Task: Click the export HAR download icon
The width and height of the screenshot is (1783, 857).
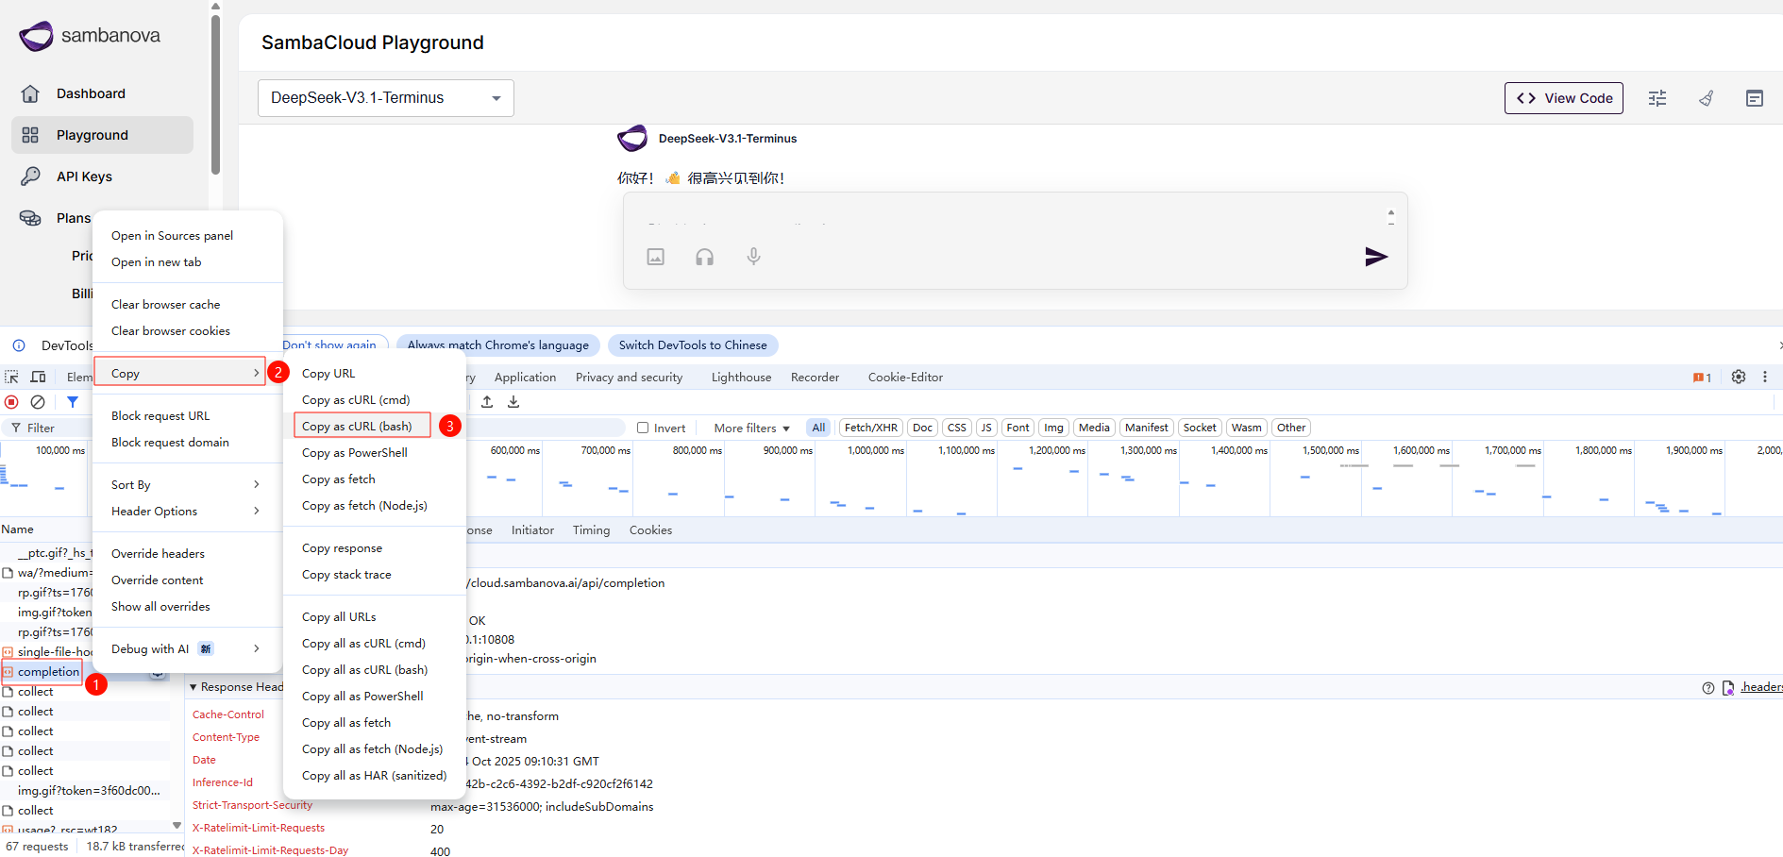Action: point(513,402)
